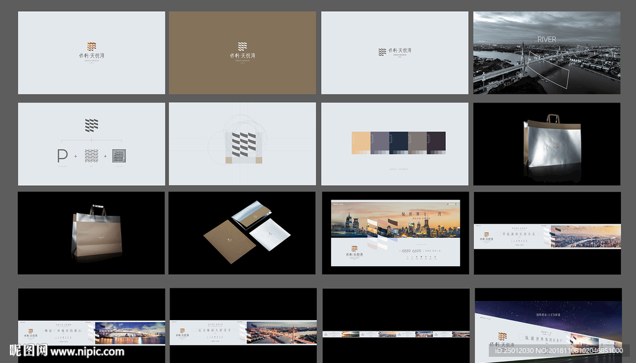Click the 8889 6699 phone number
The width and height of the screenshot is (636, 363).
(x=411, y=251)
